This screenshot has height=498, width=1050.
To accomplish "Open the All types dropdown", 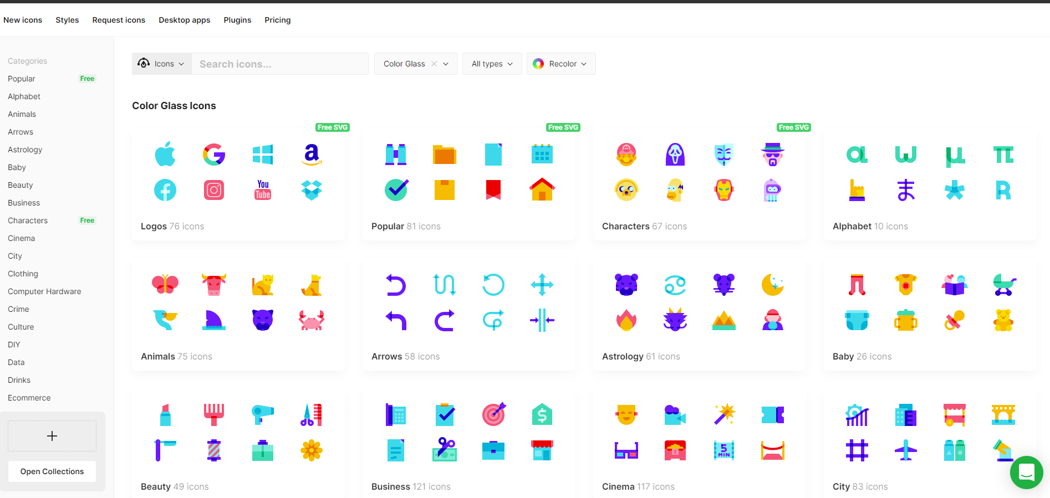I will [x=492, y=64].
